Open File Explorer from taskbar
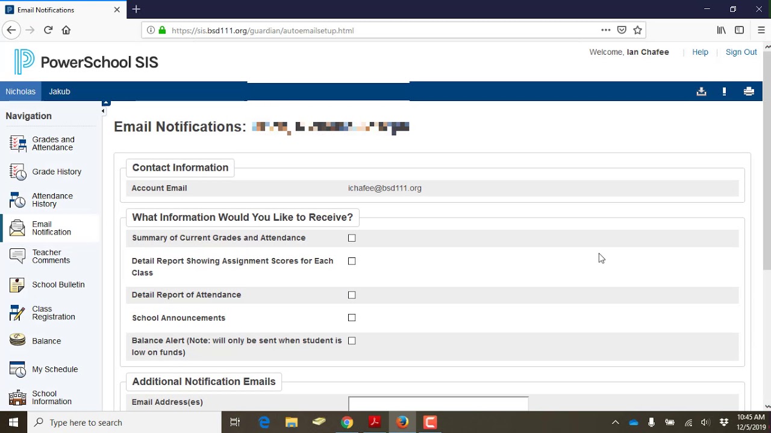Viewport: 771px width, 433px height. tap(292, 422)
